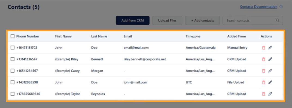Click the Upload Files button
Viewport: 292px width, 108px height.
pos(167,20)
